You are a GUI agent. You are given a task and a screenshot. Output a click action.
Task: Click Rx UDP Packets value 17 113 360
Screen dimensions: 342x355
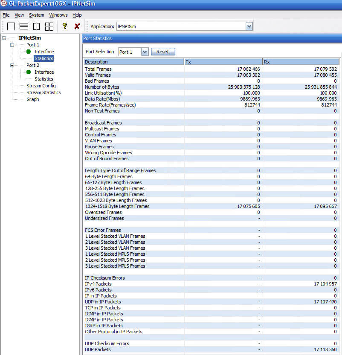tap(325, 349)
